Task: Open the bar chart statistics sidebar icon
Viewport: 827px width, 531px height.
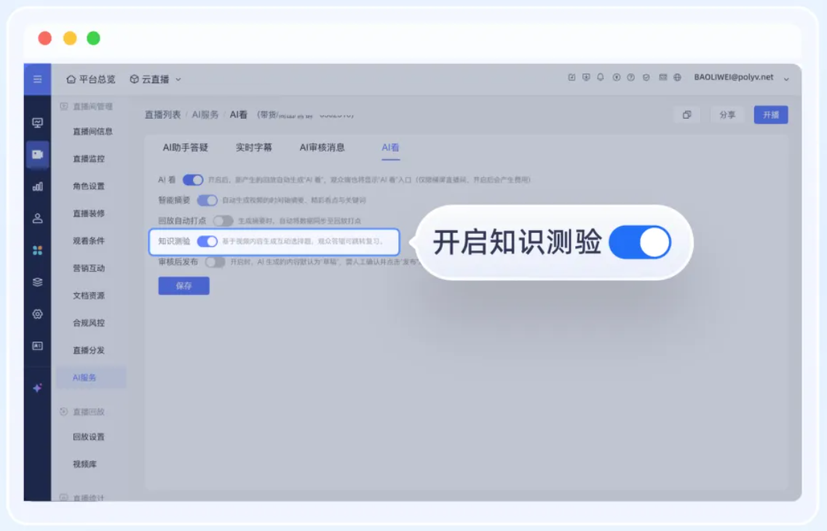Action: [x=38, y=186]
